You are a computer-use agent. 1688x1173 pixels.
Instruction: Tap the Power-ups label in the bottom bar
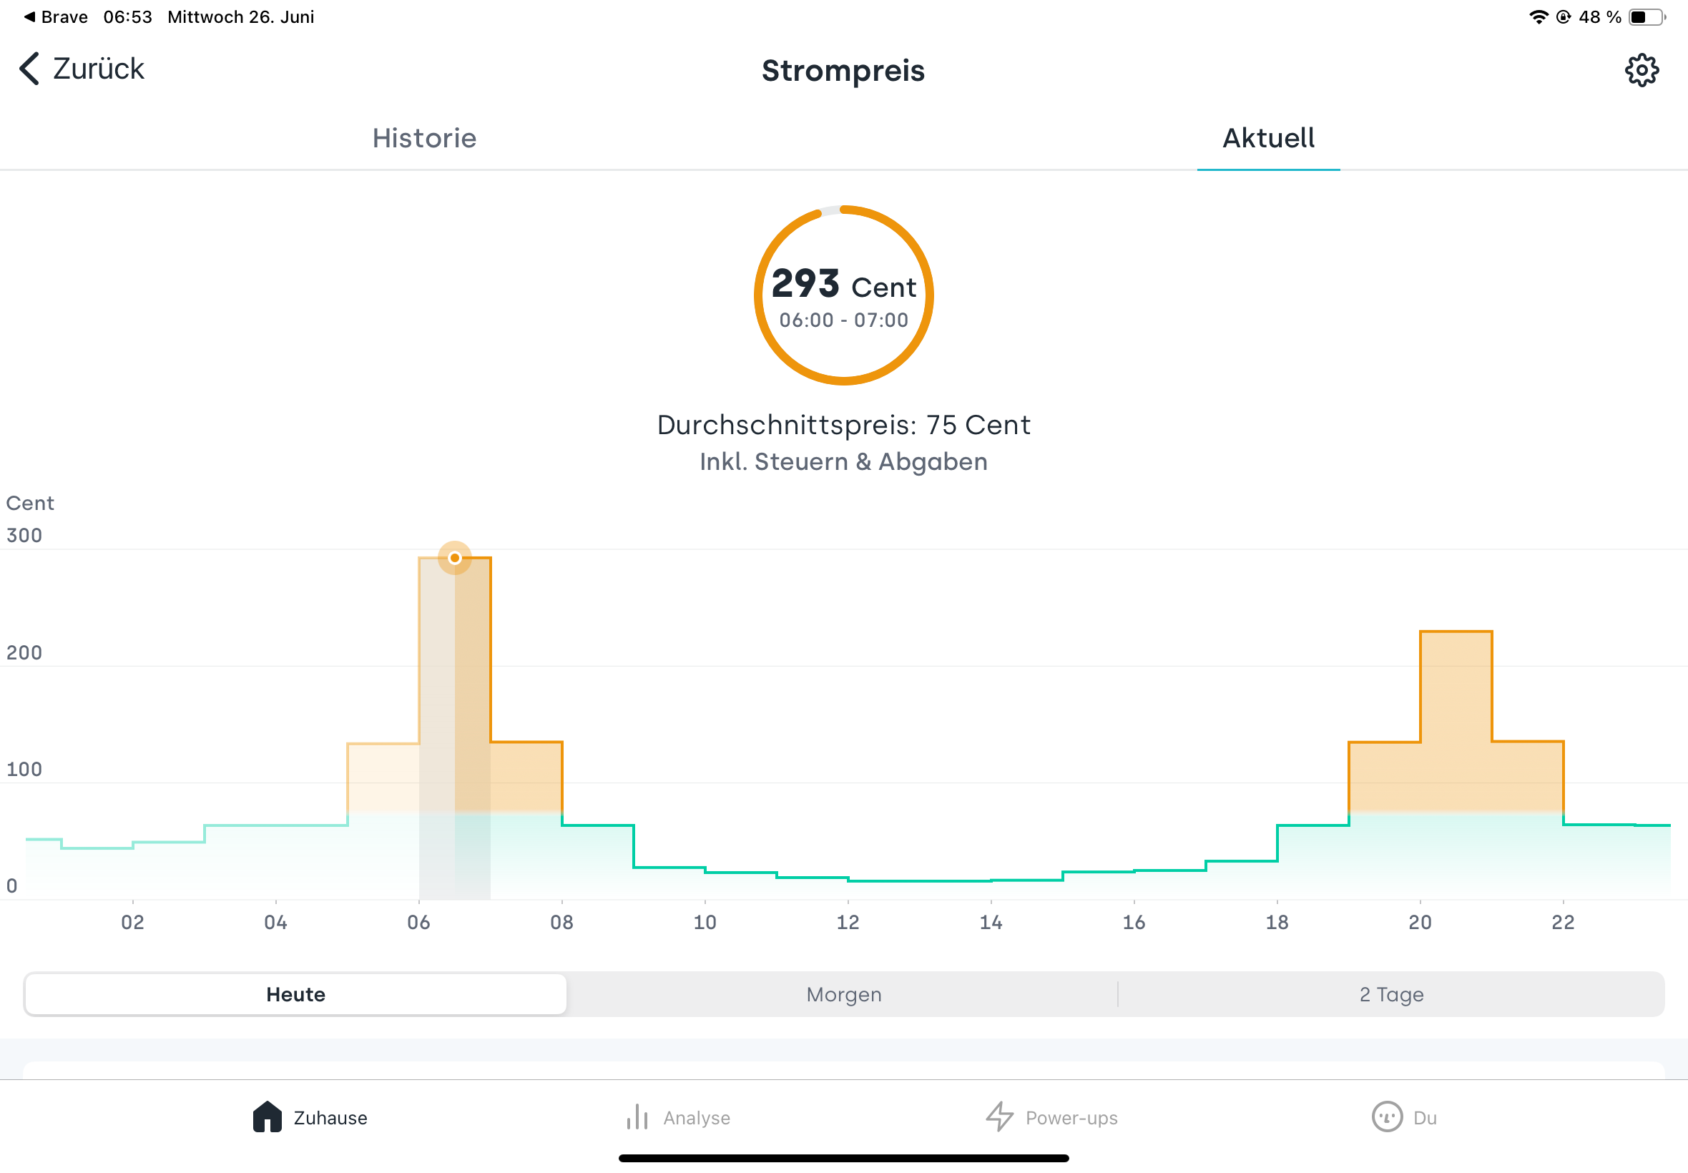(x=1071, y=1118)
